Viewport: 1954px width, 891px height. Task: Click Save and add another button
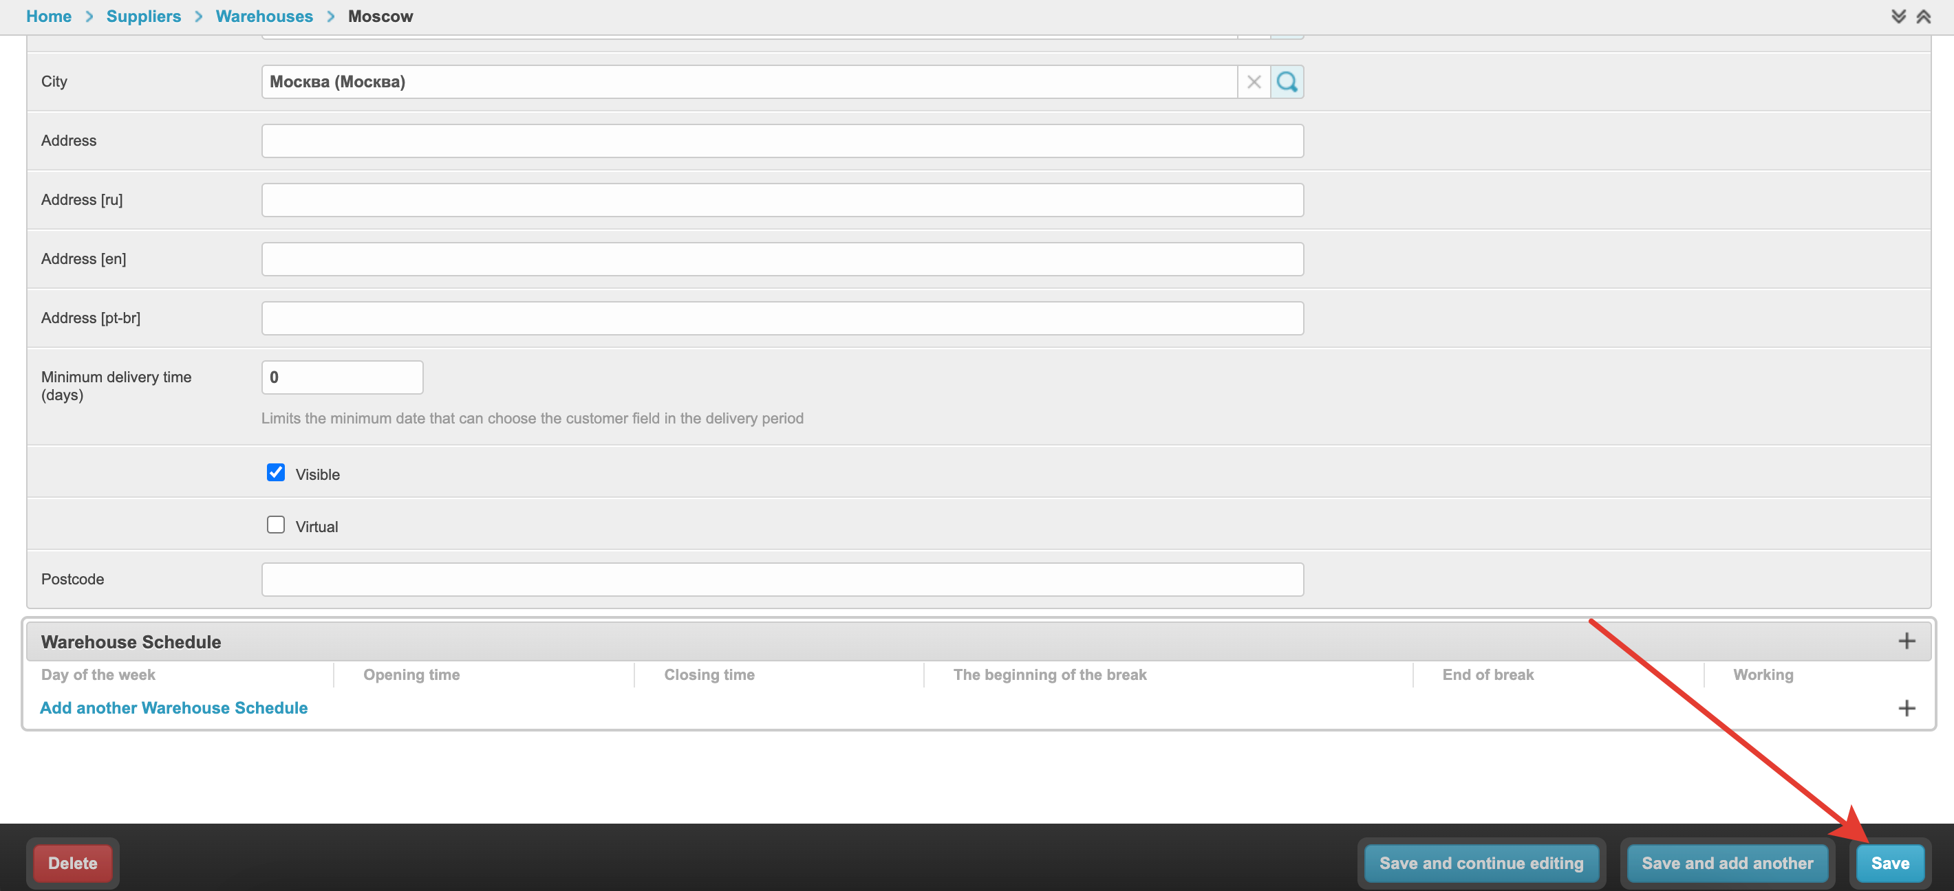(1726, 863)
